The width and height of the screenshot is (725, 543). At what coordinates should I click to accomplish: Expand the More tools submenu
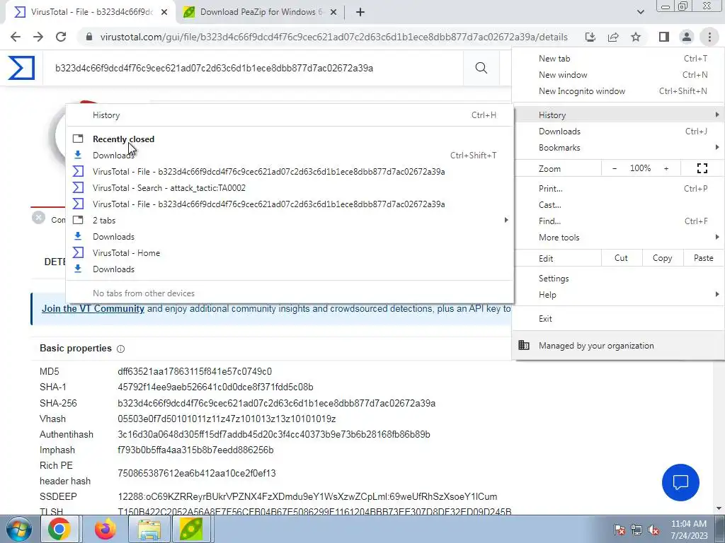pos(618,238)
